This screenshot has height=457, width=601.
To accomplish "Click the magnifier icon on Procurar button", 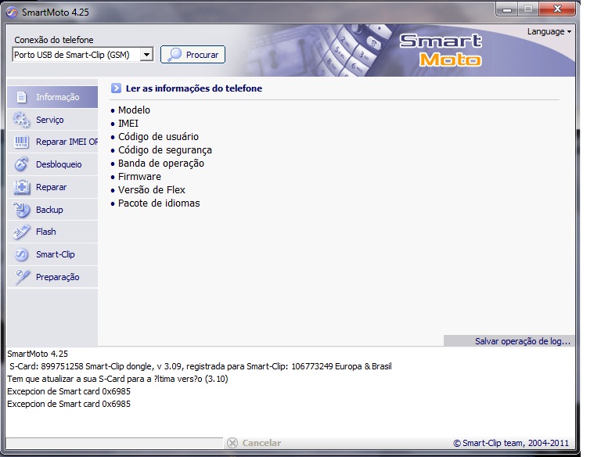I will coord(175,55).
